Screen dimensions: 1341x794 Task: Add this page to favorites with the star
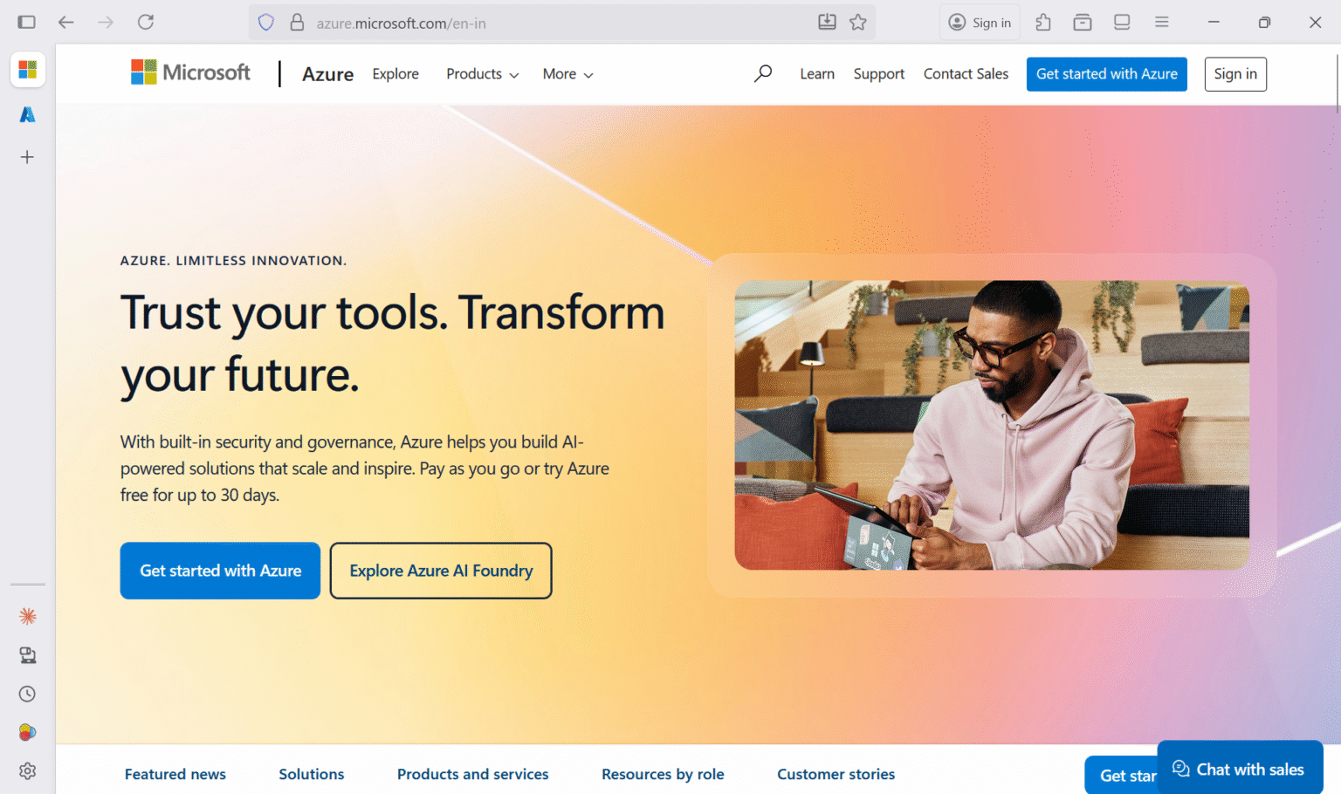coord(858,23)
